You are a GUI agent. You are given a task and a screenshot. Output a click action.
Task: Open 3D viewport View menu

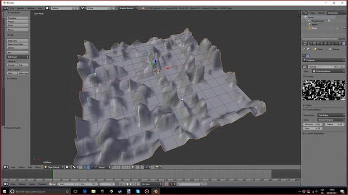point(13,167)
